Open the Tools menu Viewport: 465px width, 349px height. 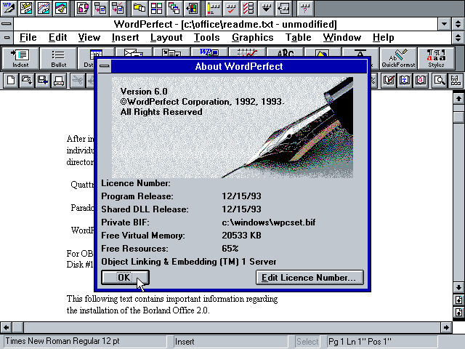[206, 38]
